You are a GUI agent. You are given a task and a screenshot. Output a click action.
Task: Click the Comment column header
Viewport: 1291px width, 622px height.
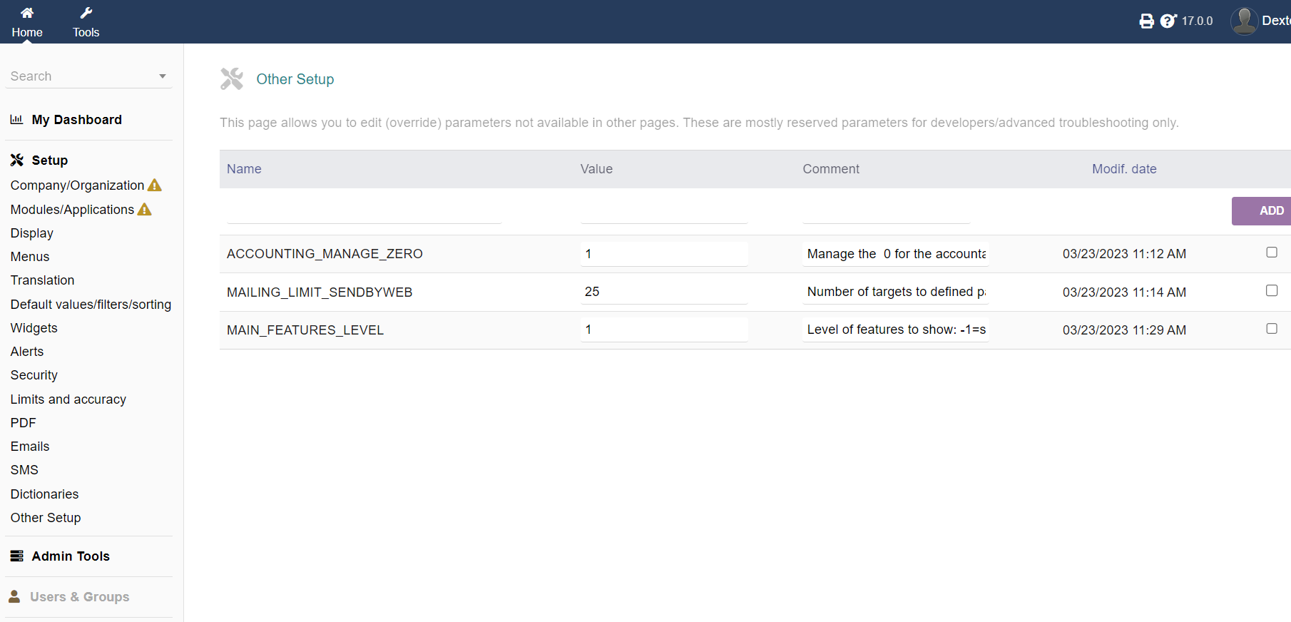(831, 169)
